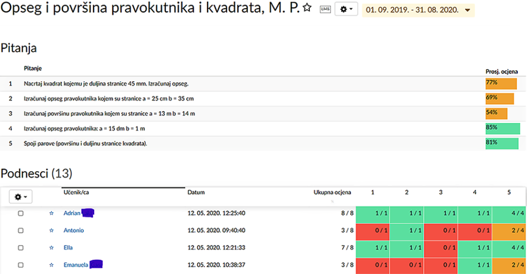Toggle the checkbox in Emanuela's row

(21, 265)
